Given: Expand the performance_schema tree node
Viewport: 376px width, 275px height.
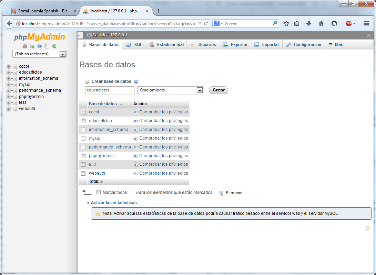Looking at the screenshot, I should click(9, 91).
